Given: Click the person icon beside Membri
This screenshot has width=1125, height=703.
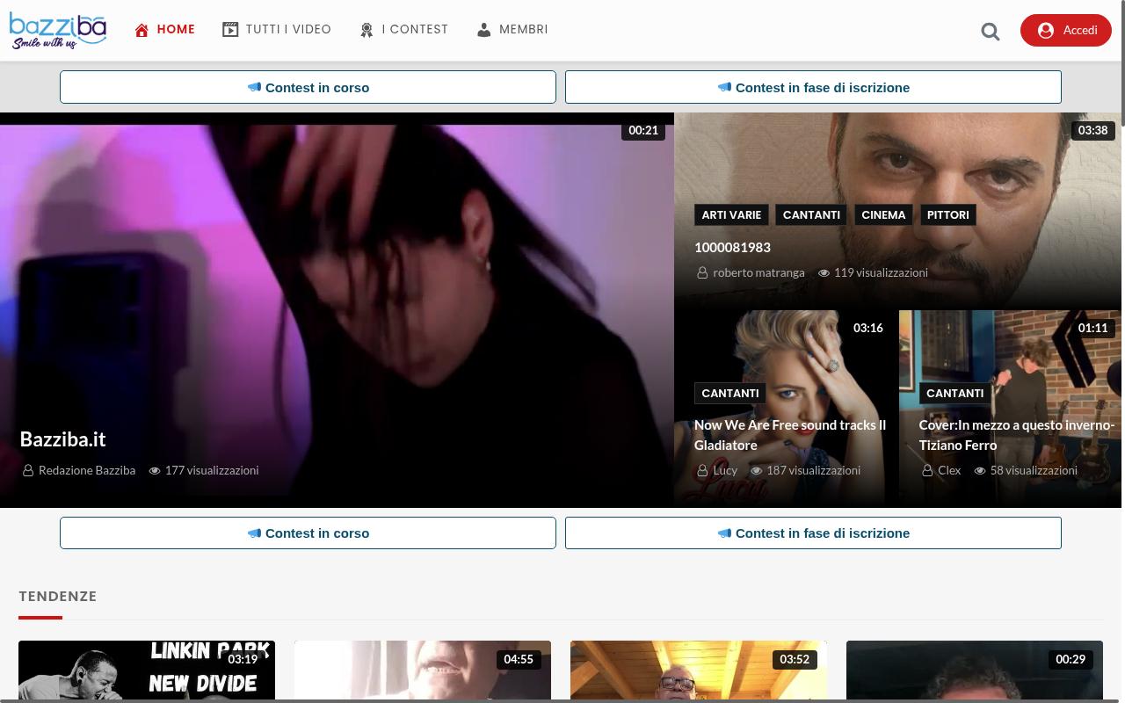Looking at the screenshot, I should point(484,30).
